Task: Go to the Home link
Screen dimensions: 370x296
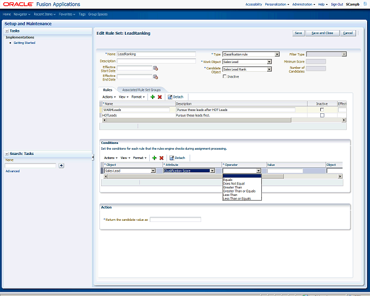Action: [7, 14]
